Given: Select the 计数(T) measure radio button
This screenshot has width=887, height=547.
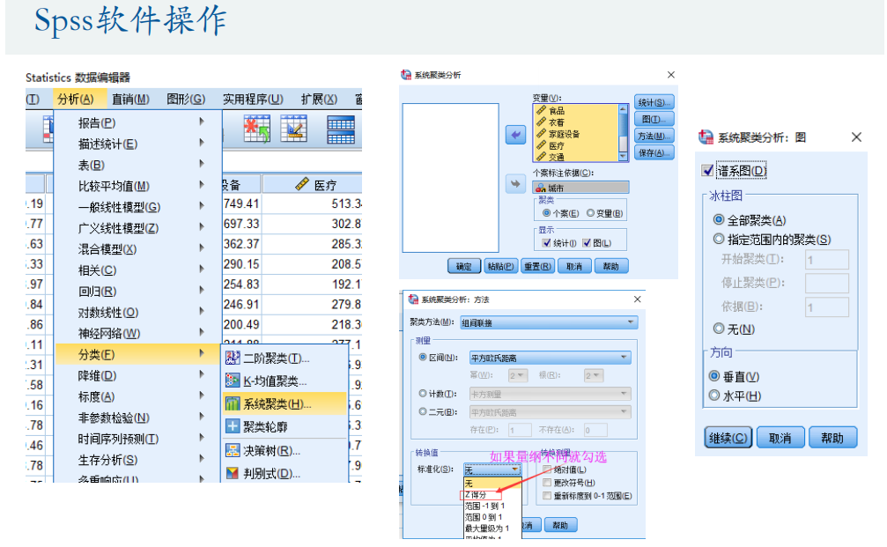Looking at the screenshot, I should [x=423, y=394].
